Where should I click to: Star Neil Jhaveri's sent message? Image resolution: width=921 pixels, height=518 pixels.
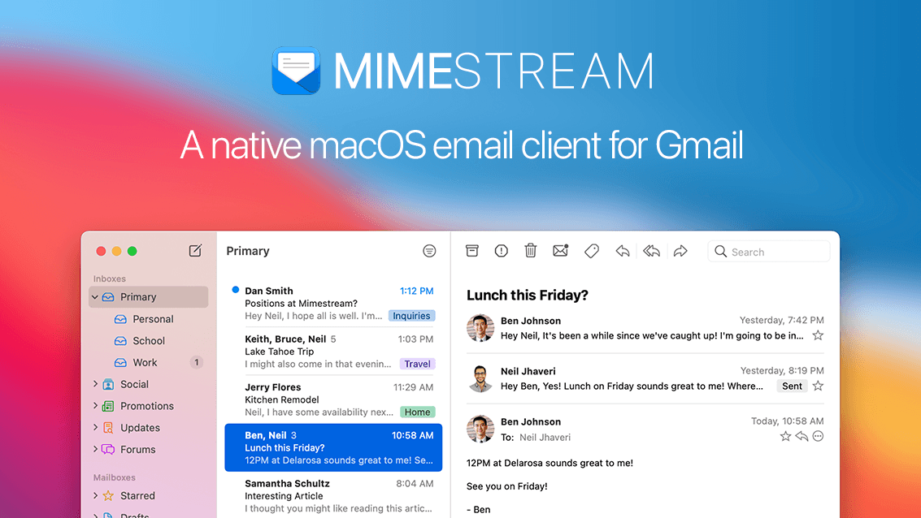(818, 386)
